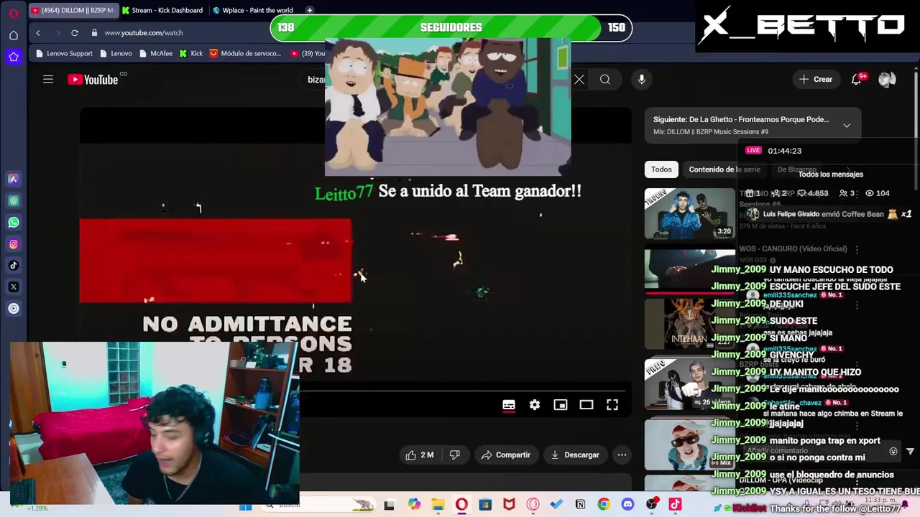Go to YouTube home via logo
The width and height of the screenshot is (920, 517).
click(x=93, y=80)
